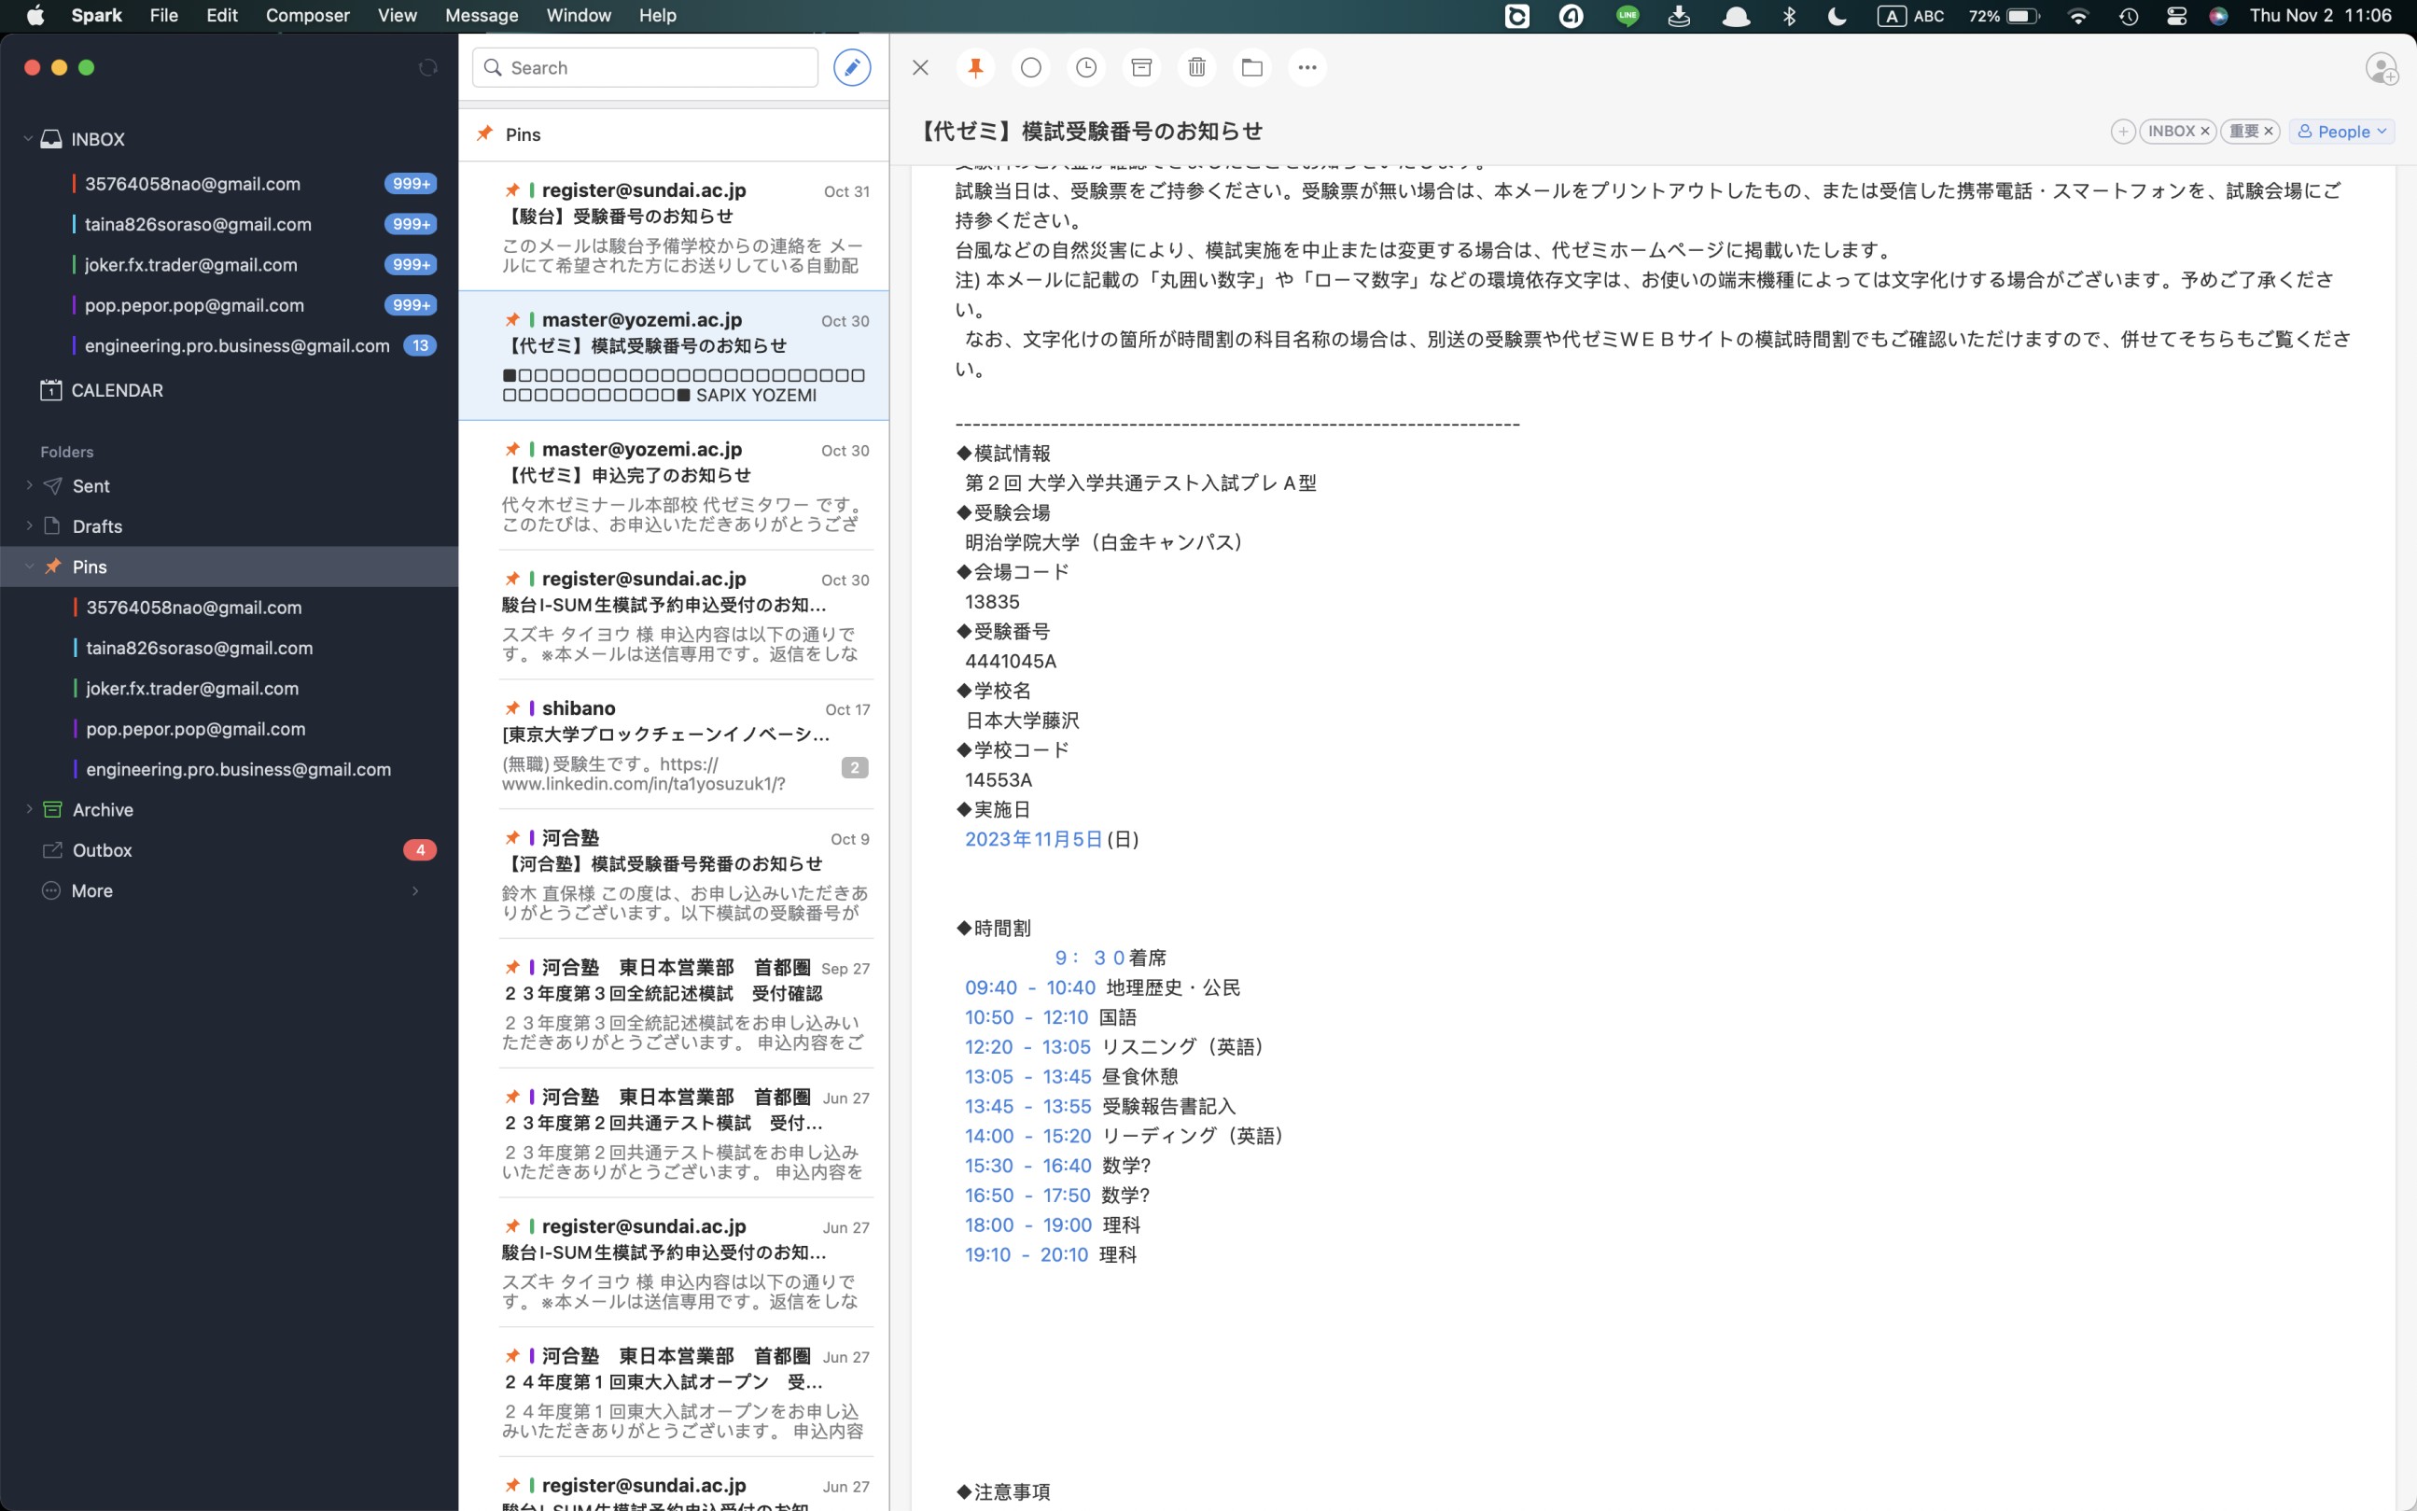2417x1511 pixels.
Task: Click the 09:40 time link
Action: (990, 987)
